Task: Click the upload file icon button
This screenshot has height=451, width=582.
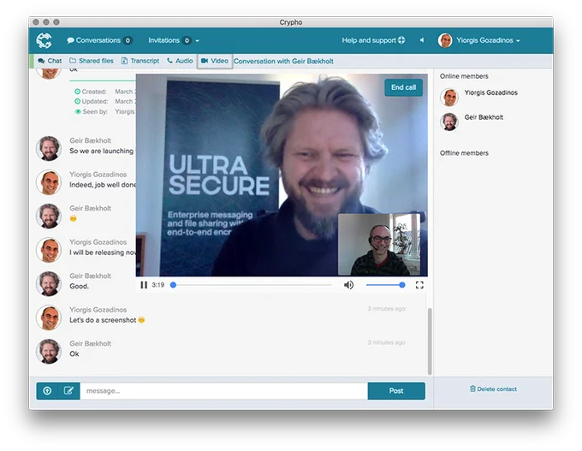Action: pos(47,391)
